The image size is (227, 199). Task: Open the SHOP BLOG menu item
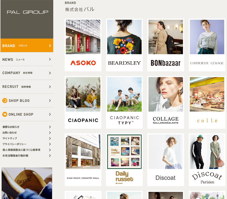[27, 100]
